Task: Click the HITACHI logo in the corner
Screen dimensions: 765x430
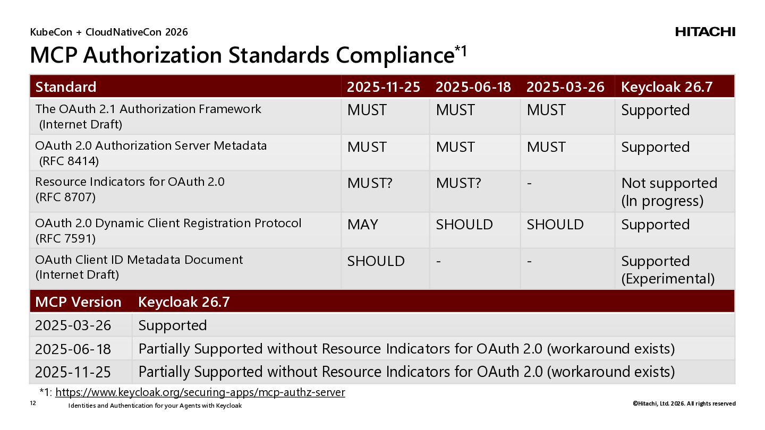Action: coord(705,32)
